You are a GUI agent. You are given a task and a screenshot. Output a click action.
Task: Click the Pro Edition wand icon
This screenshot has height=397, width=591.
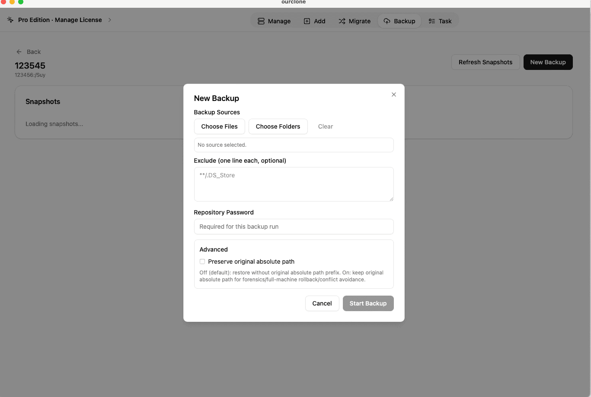tap(10, 19)
